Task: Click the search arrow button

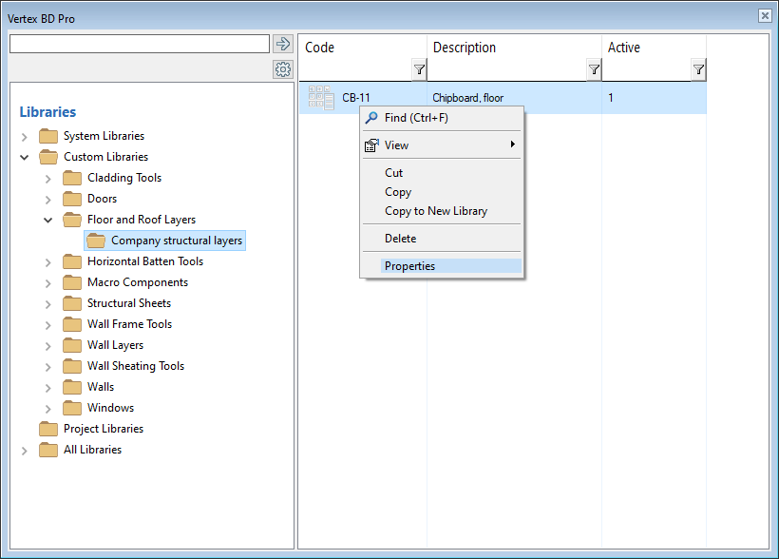Action: pos(282,44)
